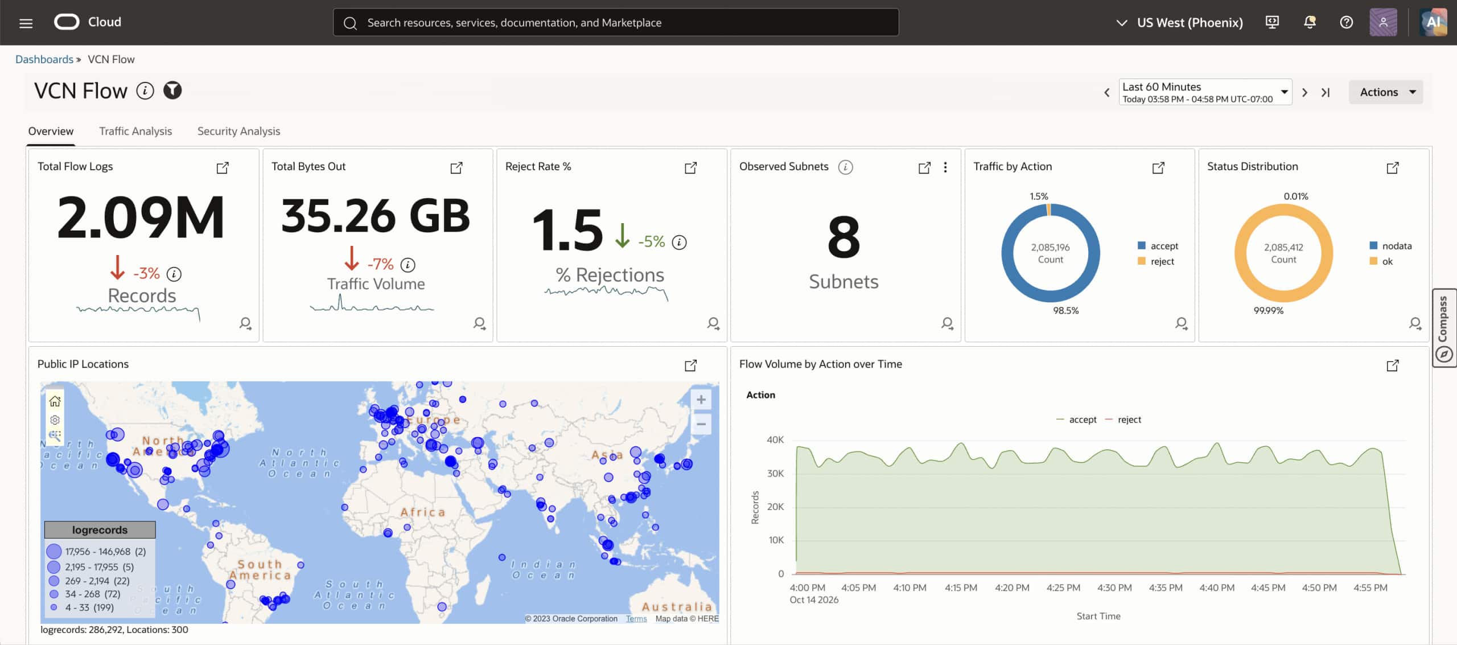Show VCN Flow dashboard info icon
Image resolution: width=1457 pixels, height=645 pixels.
pos(145,91)
